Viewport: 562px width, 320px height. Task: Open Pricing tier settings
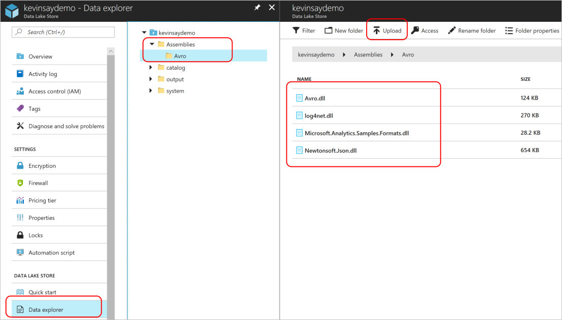[60, 200]
